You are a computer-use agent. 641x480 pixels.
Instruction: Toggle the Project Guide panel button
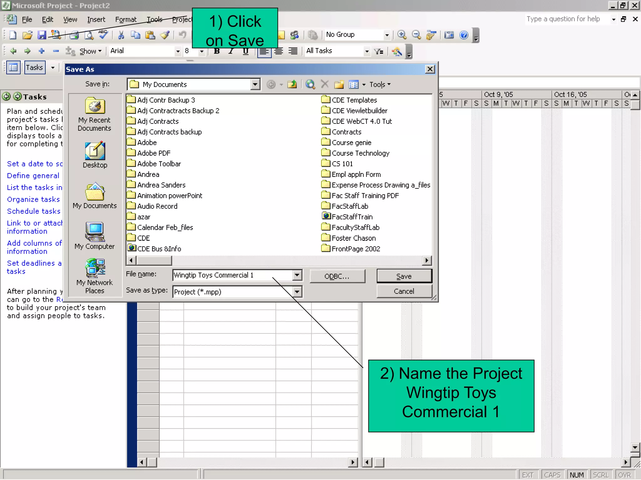13,67
